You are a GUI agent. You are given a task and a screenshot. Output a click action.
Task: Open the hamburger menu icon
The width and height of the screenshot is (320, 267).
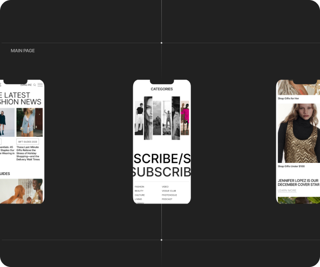coord(40,85)
